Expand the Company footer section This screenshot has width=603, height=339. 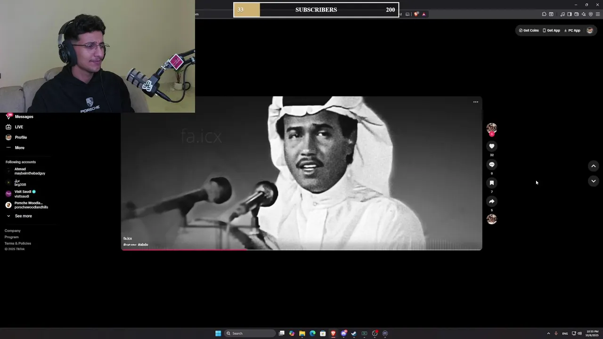tap(13, 231)
